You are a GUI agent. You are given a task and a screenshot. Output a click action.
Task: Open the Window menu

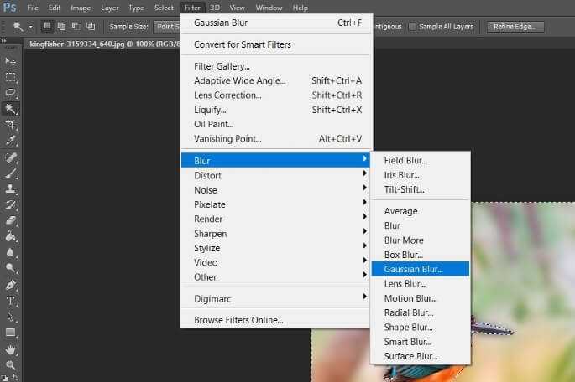point(269,8)
